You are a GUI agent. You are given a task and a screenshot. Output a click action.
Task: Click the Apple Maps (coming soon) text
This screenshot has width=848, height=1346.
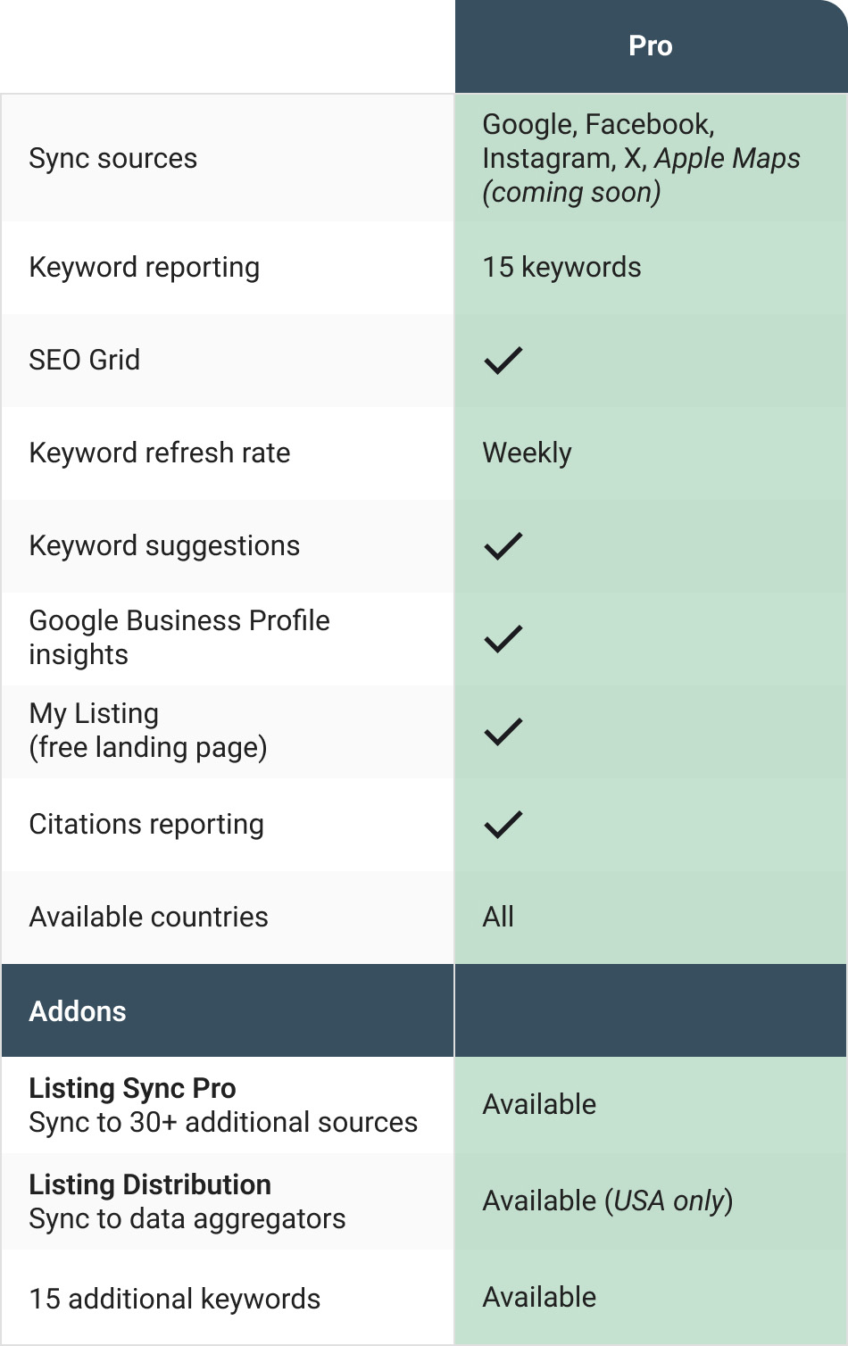(x=727, y=159)
